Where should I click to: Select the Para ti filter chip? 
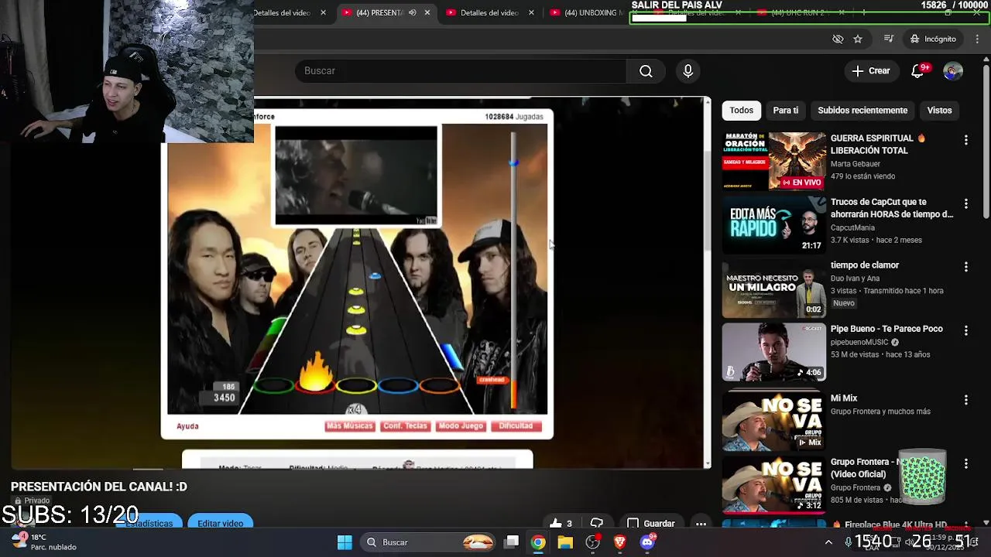click(785, 111)
